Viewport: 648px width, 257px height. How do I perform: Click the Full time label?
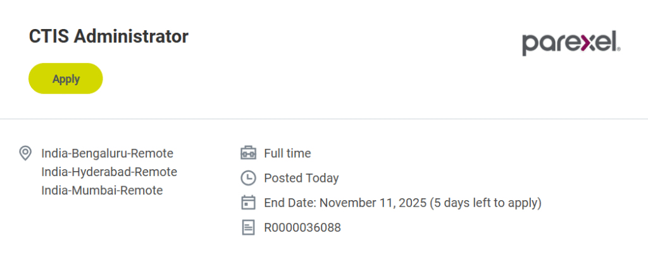coord(287,153)
